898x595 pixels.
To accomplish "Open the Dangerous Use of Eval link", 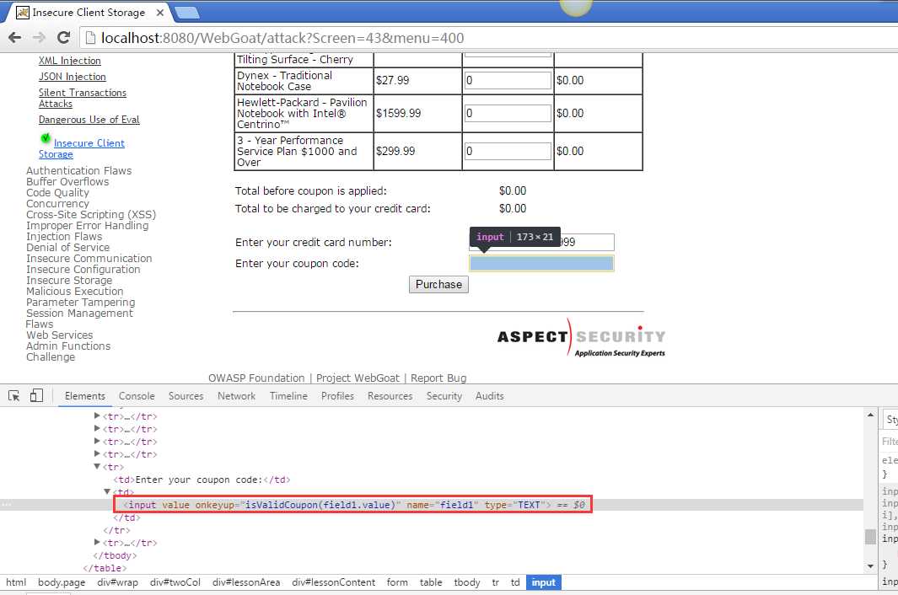I will (x=89, y=120).
